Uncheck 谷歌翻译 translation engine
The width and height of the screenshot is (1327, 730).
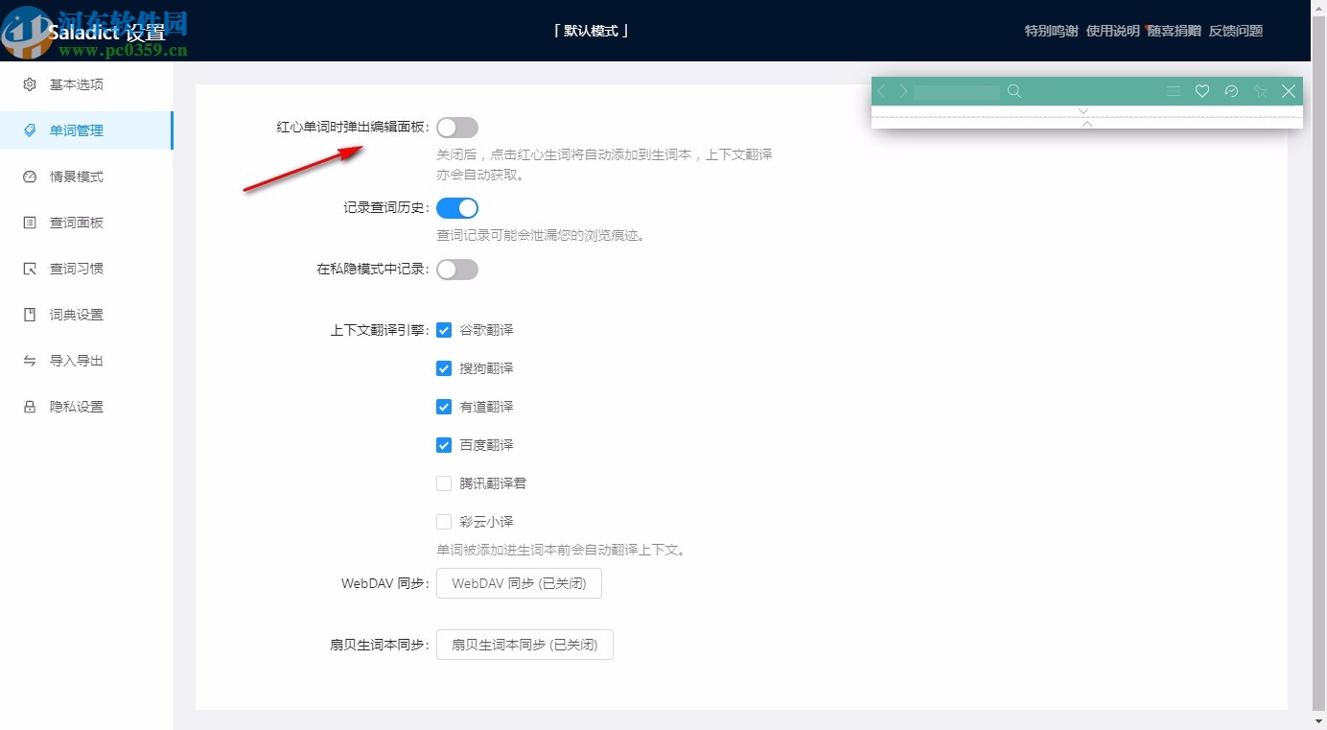pos(444,329)
